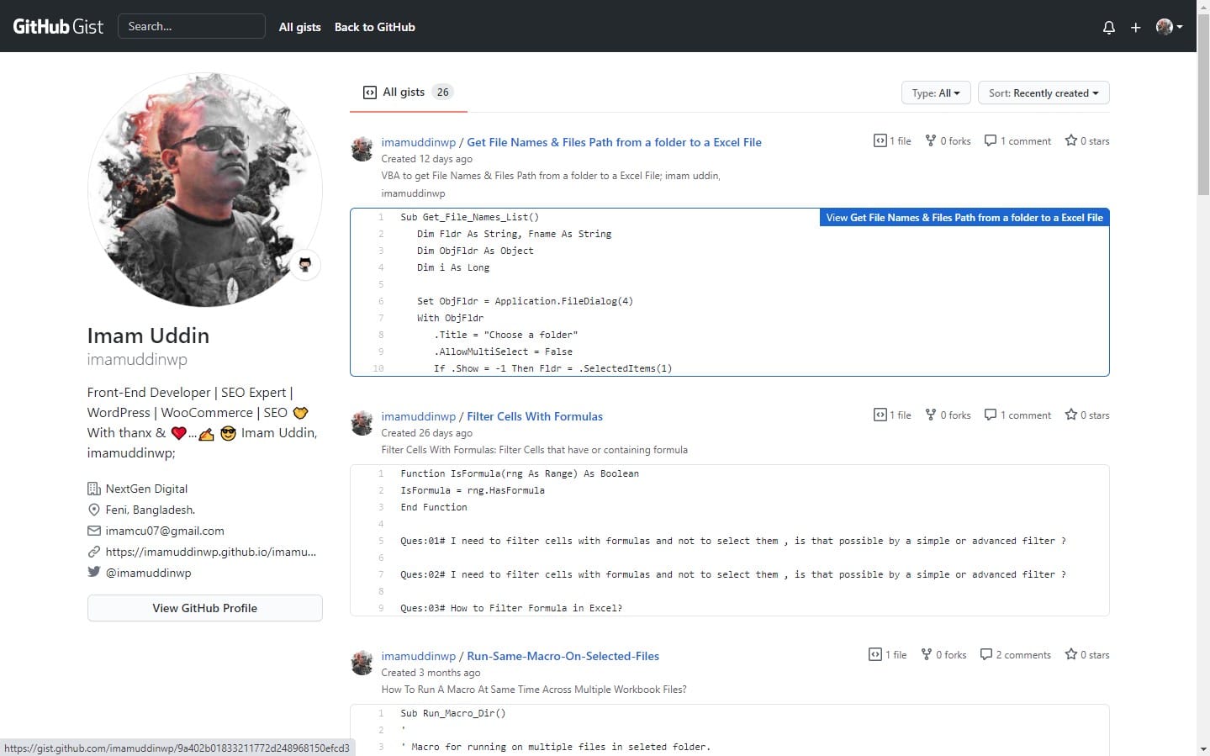Click the View GitHub Profile button

pyautogui.click(x=205, y=608)
